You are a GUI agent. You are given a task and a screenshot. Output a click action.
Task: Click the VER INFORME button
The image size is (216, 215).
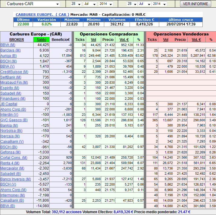(x=195, y=4)
